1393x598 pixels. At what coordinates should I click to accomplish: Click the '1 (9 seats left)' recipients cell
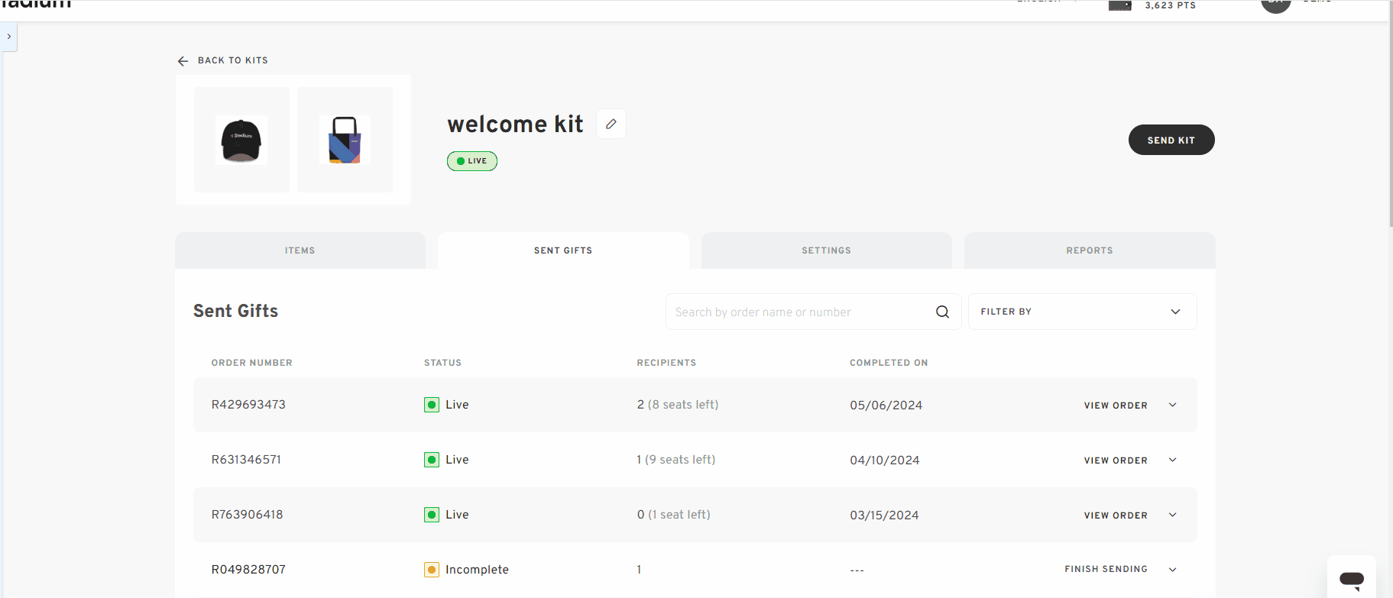676,460
